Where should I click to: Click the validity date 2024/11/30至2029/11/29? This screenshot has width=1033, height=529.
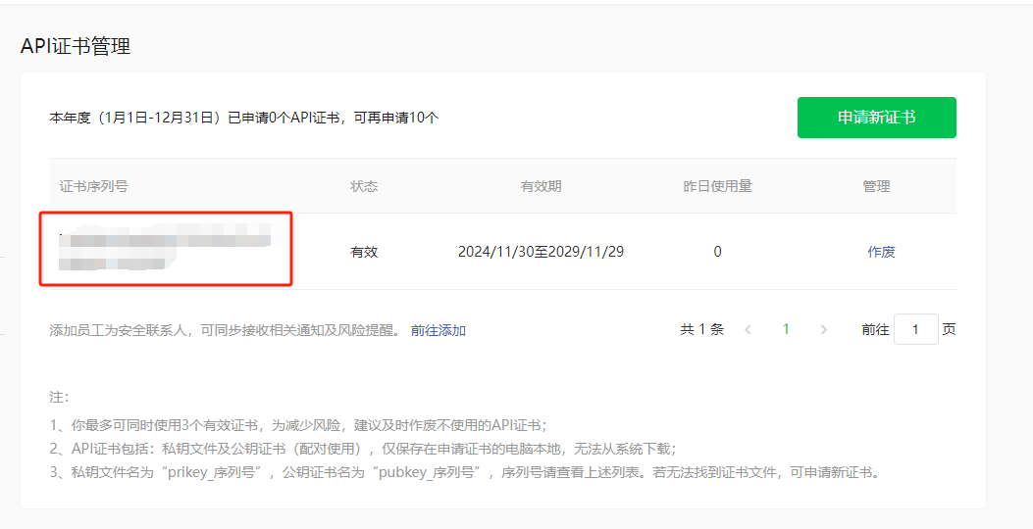coord(541,252)
